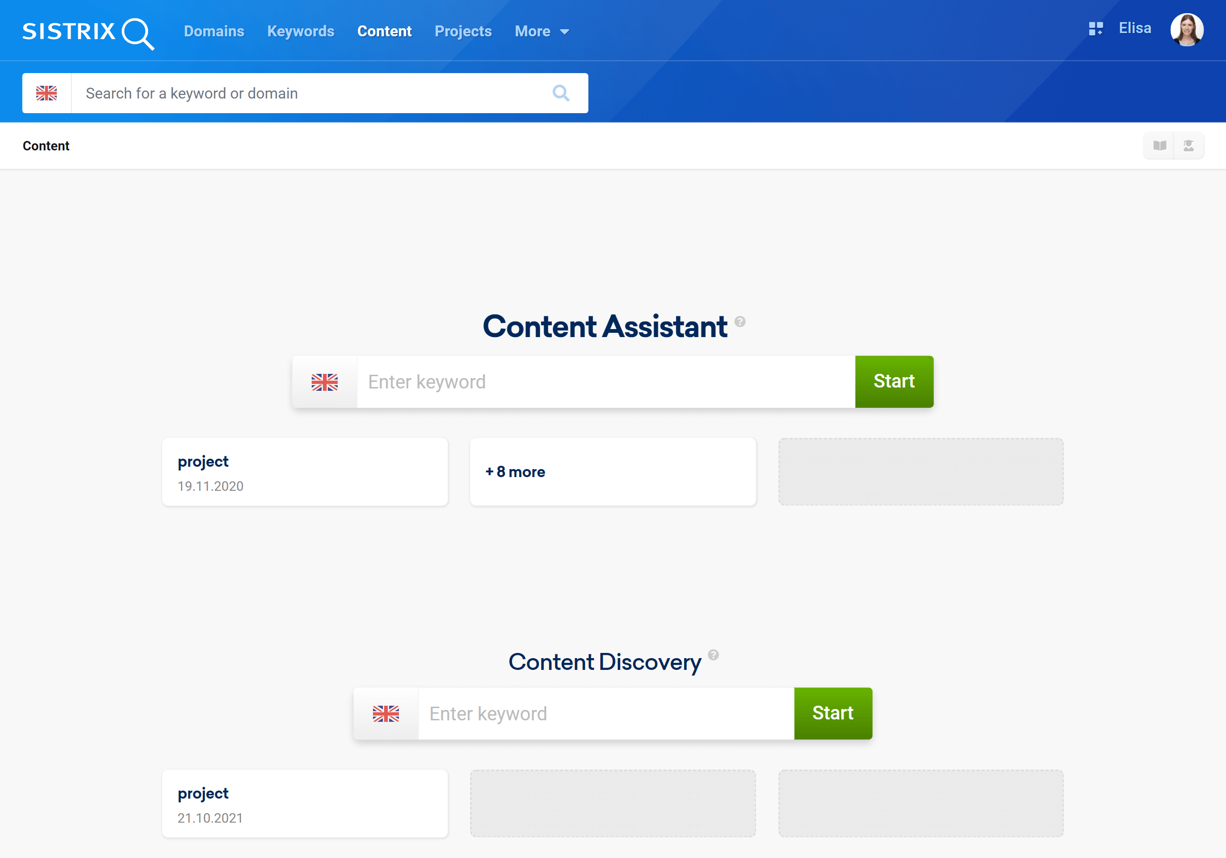Expand the More dropdown in navigation
Image resolution: width=1226 pixels, height=858 pixels.
(x=542, y=30)
